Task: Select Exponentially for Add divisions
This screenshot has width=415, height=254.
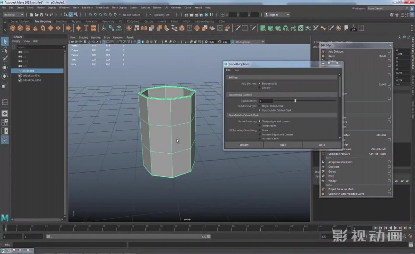Action: [x=259, y=83]
